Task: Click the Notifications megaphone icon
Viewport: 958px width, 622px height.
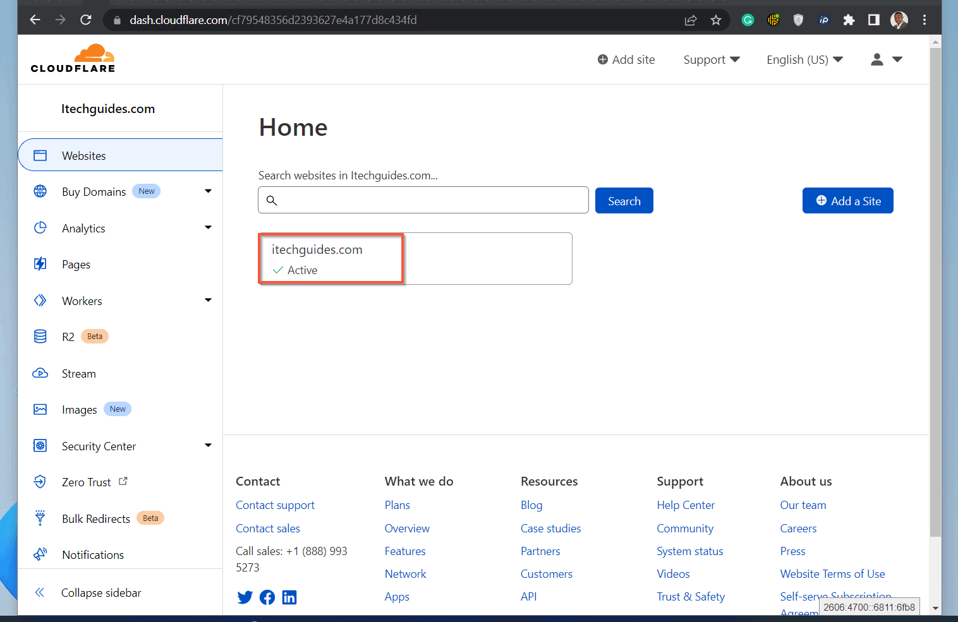Action: point(40,554)
